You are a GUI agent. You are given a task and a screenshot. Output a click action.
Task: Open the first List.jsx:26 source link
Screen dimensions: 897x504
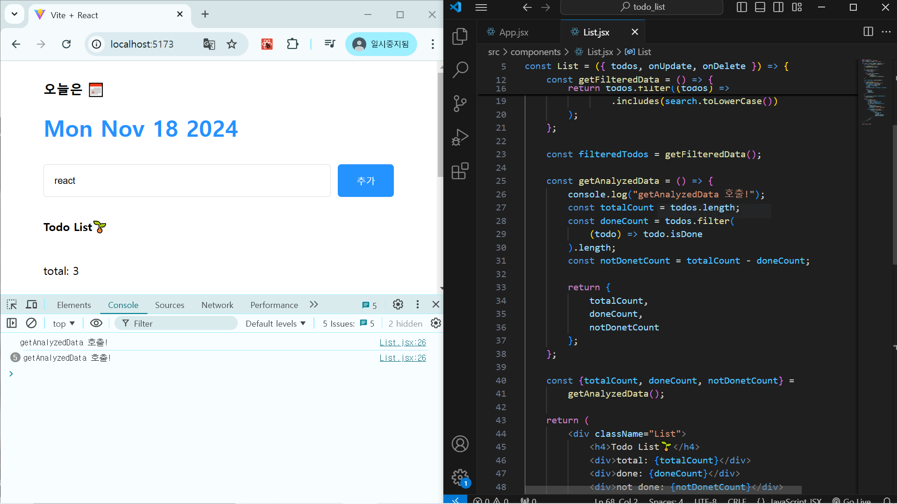(402, 343)
